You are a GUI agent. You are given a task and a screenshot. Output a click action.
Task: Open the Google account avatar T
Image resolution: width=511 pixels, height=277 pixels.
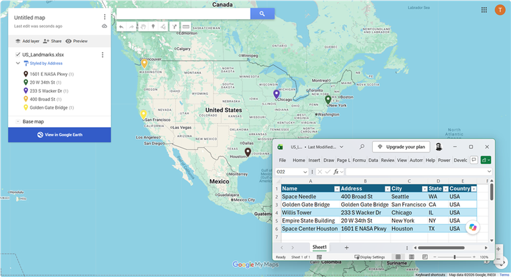[500, 10]
